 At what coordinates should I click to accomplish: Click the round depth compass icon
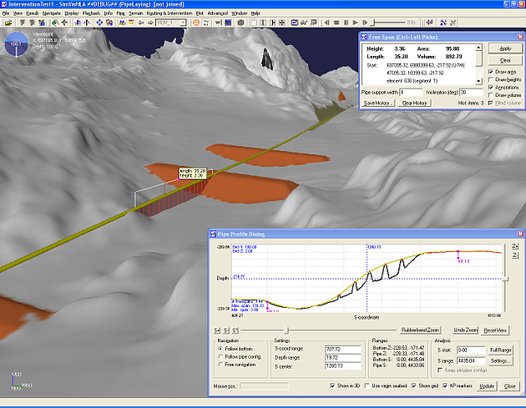14,43
